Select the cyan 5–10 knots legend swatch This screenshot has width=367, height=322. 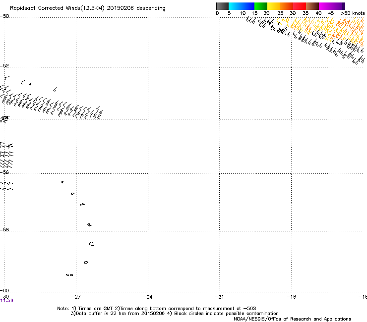pos(235,6)
